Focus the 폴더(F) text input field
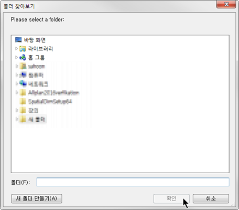This screenshot has height=210, width=239. (133, 182)
